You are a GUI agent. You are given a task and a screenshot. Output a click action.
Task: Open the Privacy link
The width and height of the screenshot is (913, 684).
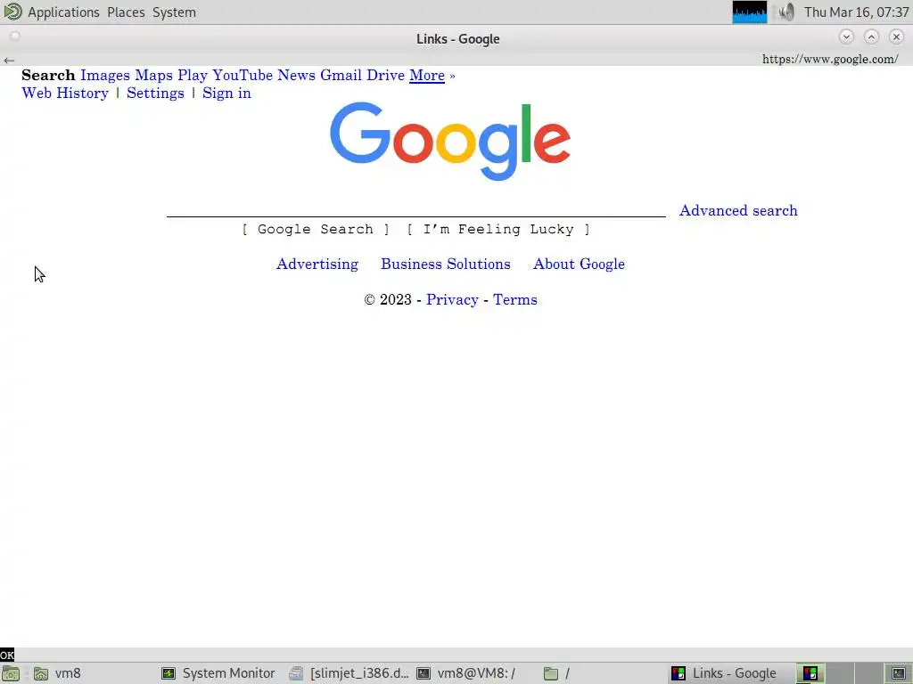pos(452,299)
